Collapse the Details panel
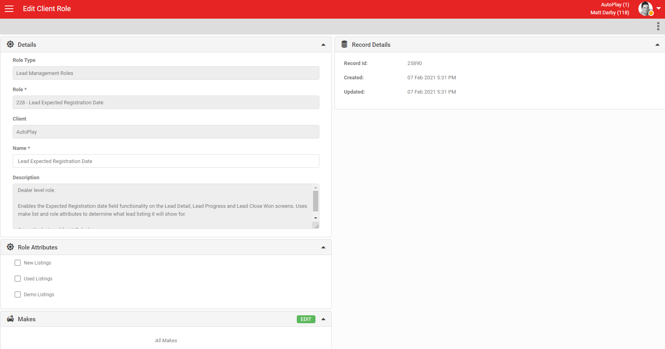The height and width of the screenshot is (349, 665). click(x=323, y=45)
